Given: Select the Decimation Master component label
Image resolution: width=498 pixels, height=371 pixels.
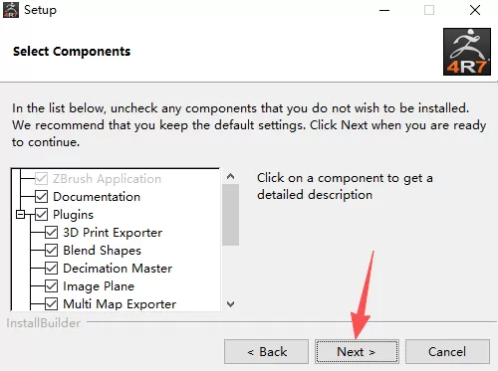Looking at the screenshot, I should (x=118, y=269).
